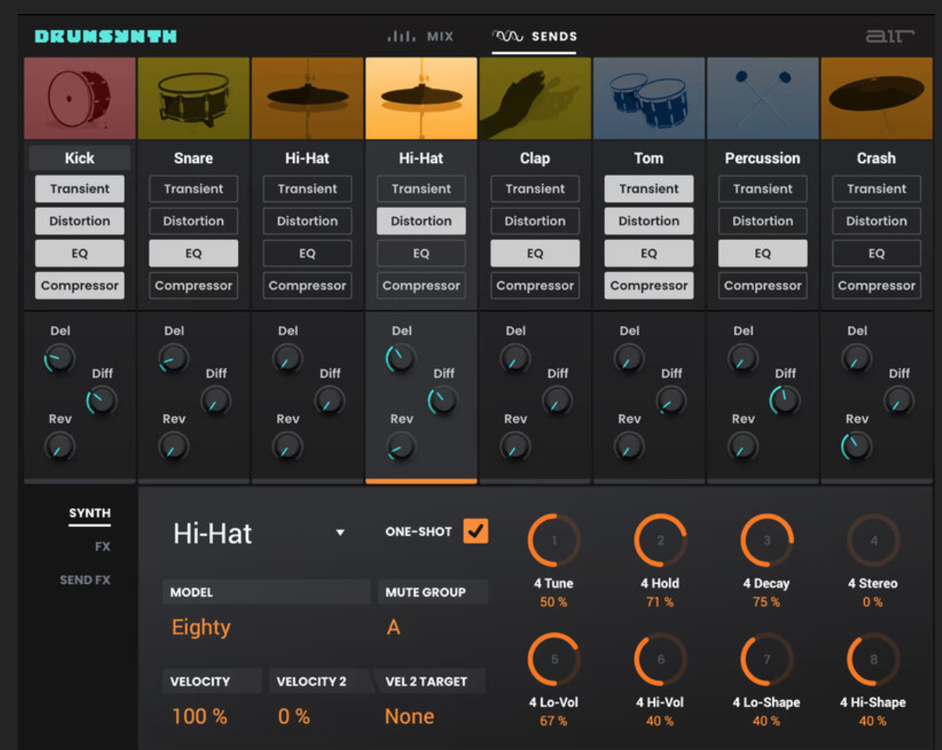Click the Snare Distortion button
This screenshot has height=750, width=942.
pyautogui.click(x=193, y=221)
